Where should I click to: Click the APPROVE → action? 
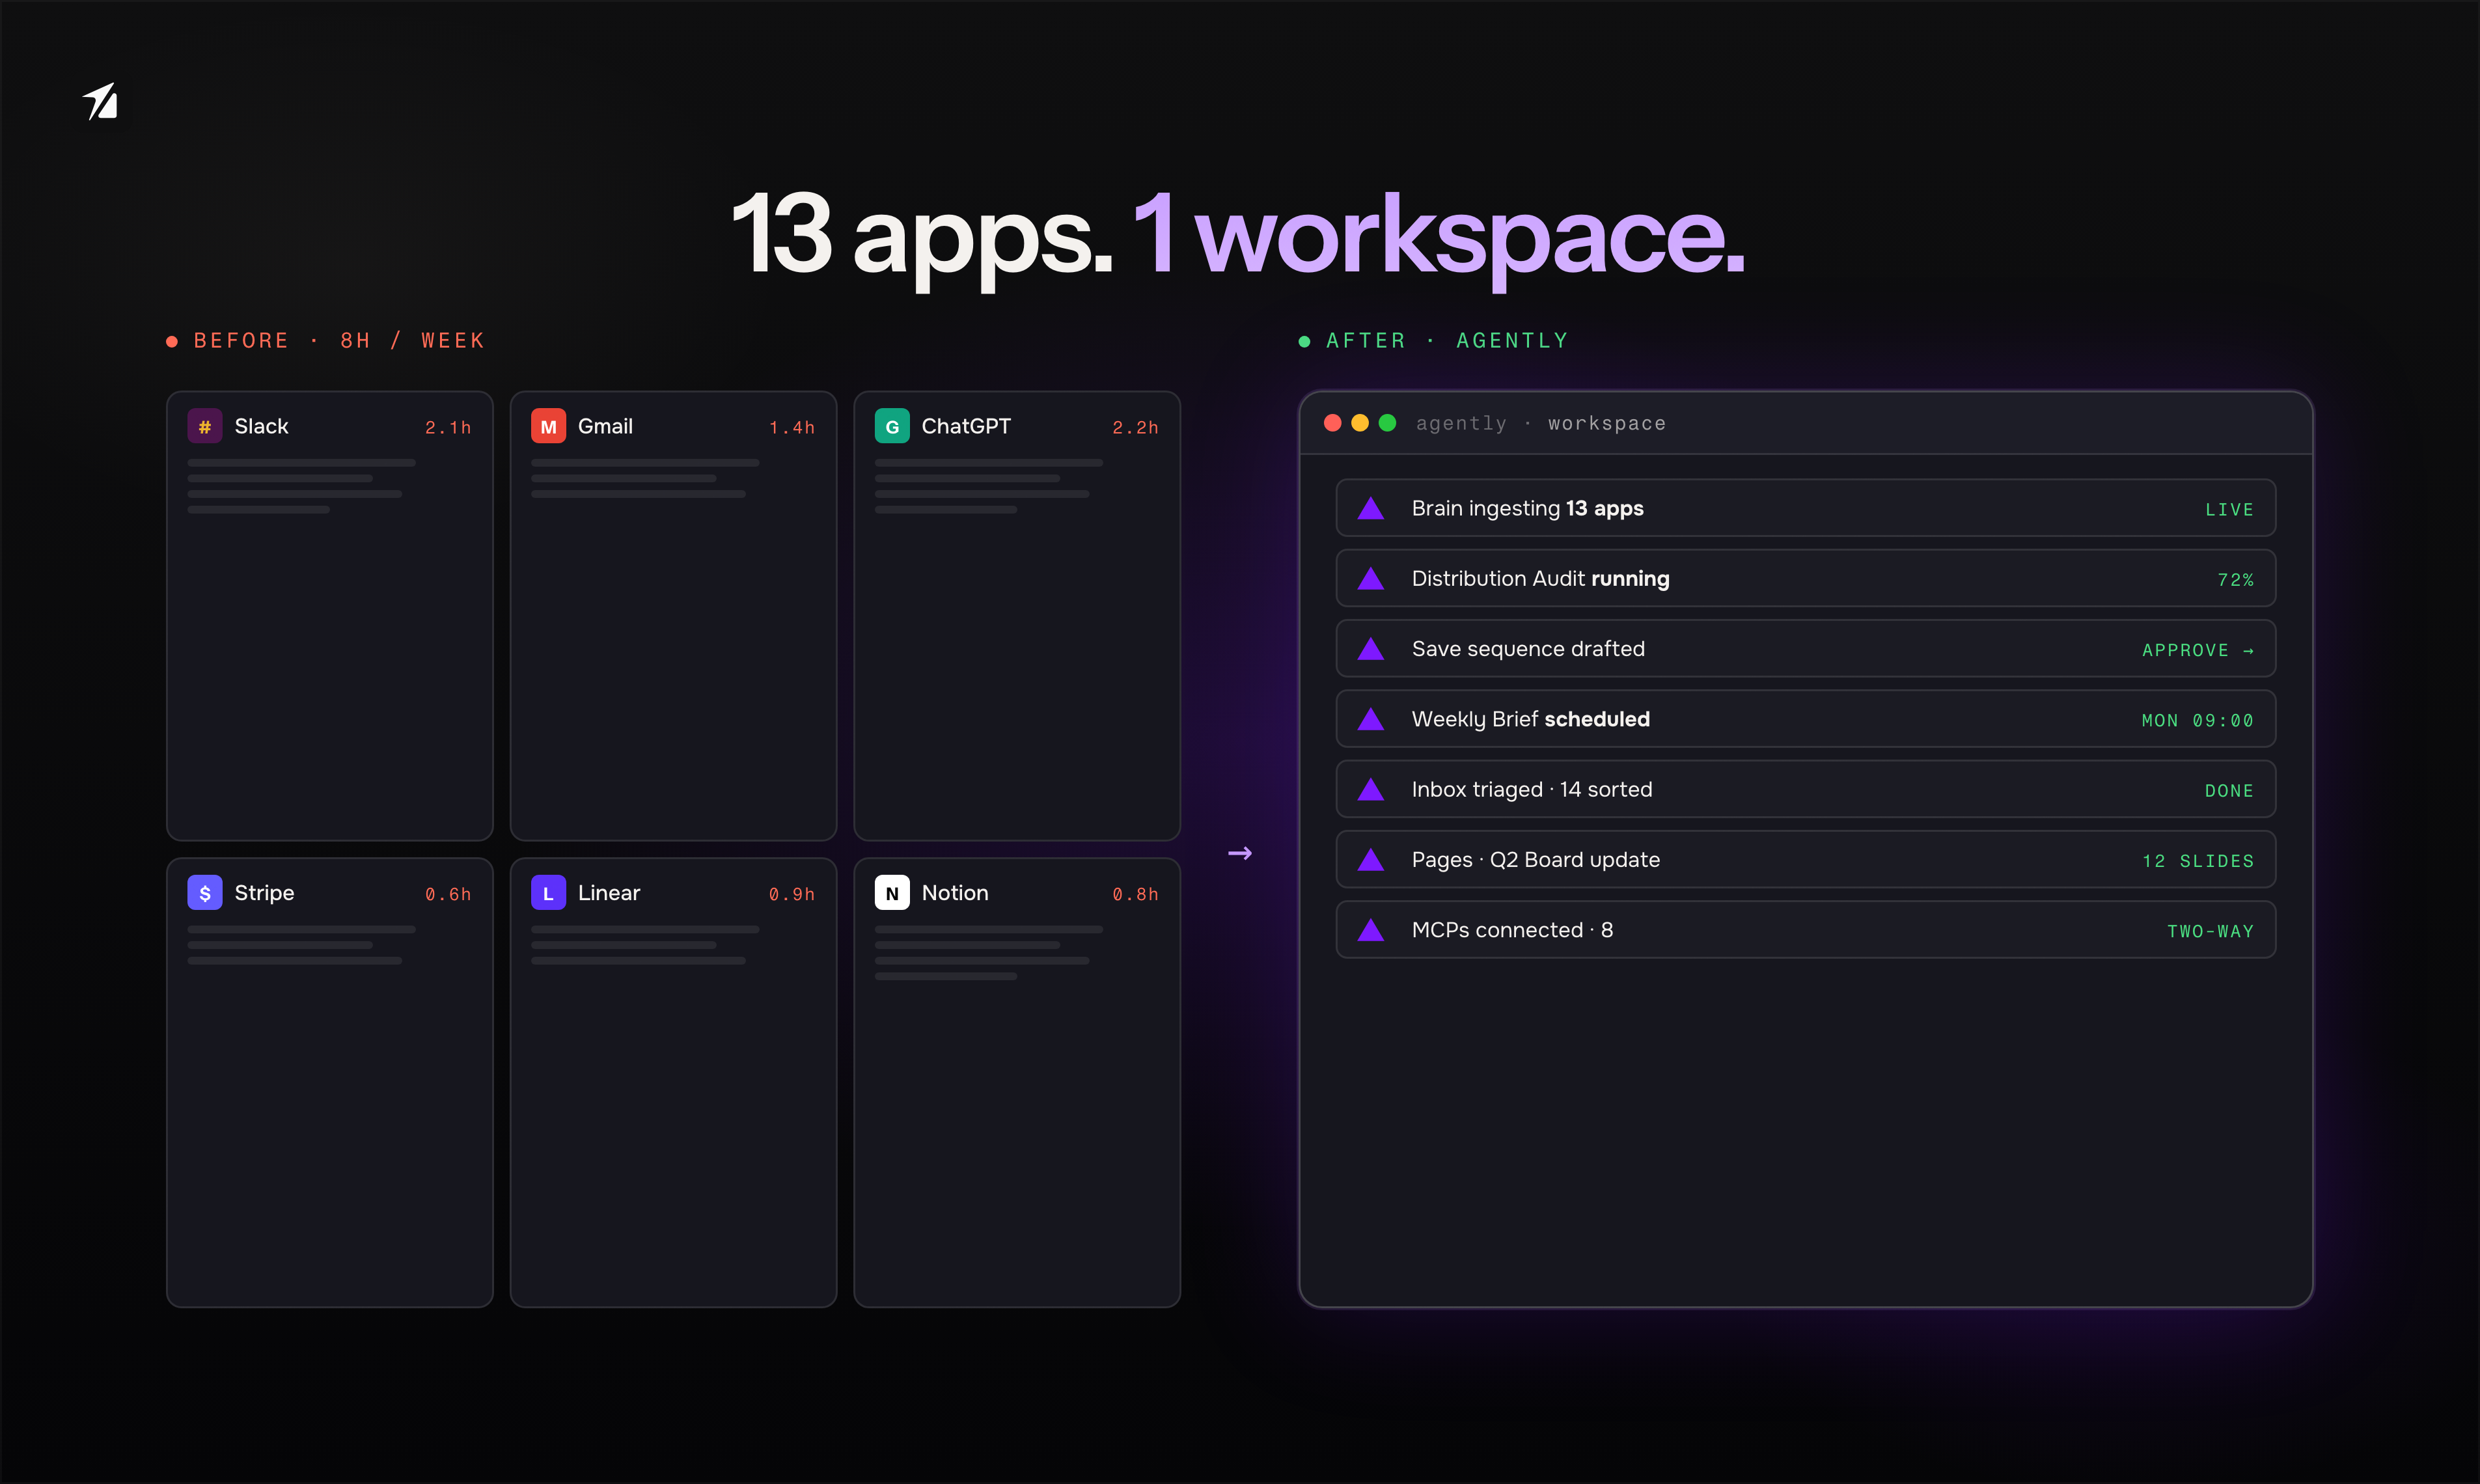click(2198, 650)
